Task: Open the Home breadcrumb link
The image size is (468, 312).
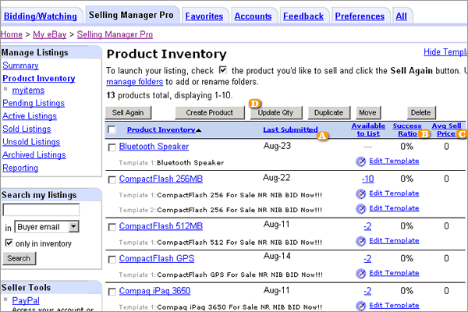Action: pos(12,34)
